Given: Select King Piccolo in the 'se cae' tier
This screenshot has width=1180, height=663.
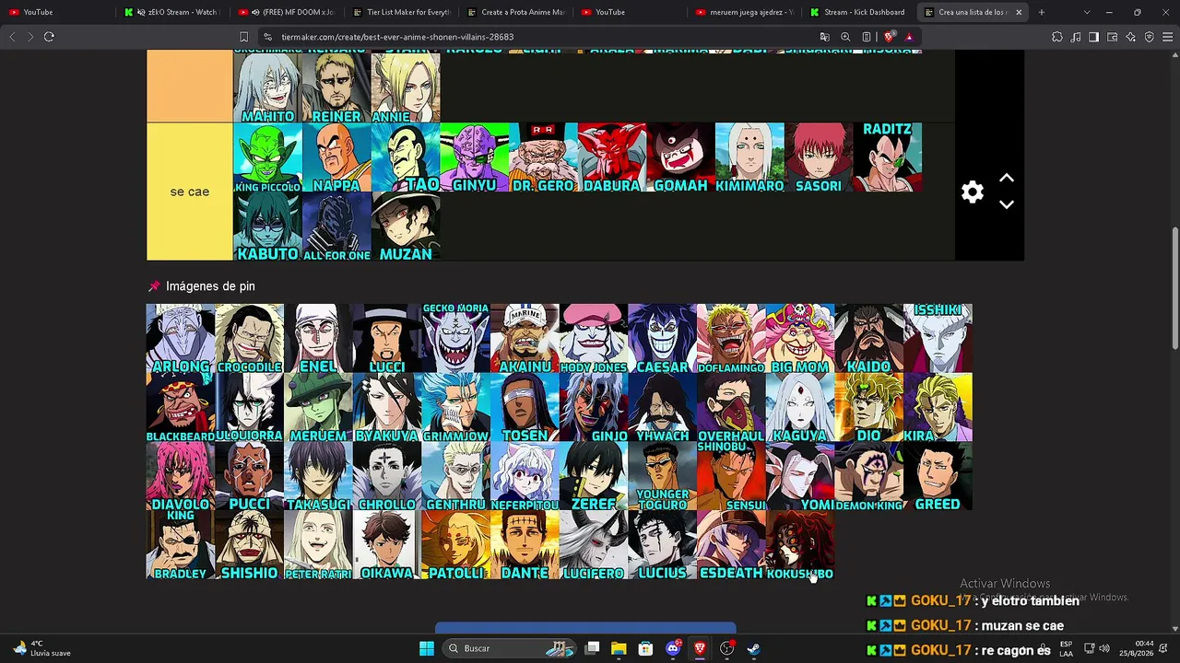Looking at the screenshot, I should [x=267, y=157].
